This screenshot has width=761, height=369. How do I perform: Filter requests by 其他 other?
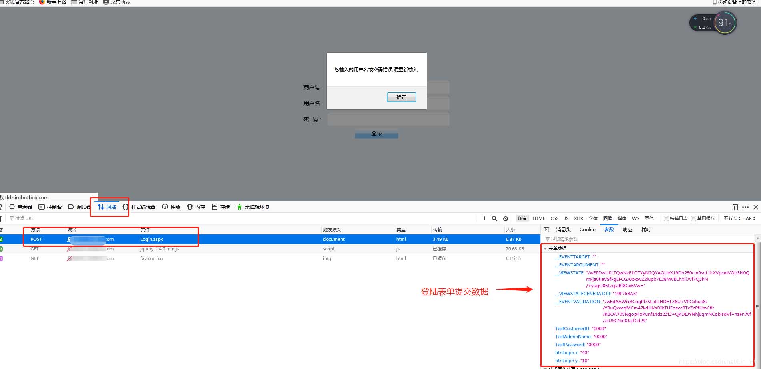click(x=649, y=218)
